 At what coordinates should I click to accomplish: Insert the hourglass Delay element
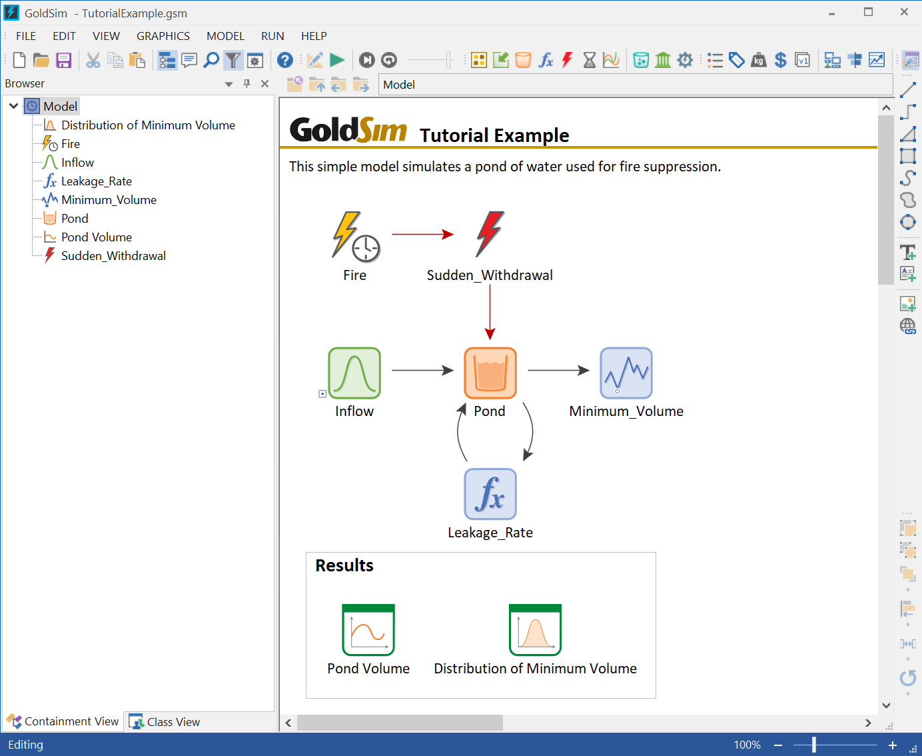click(x=590, y=60)
